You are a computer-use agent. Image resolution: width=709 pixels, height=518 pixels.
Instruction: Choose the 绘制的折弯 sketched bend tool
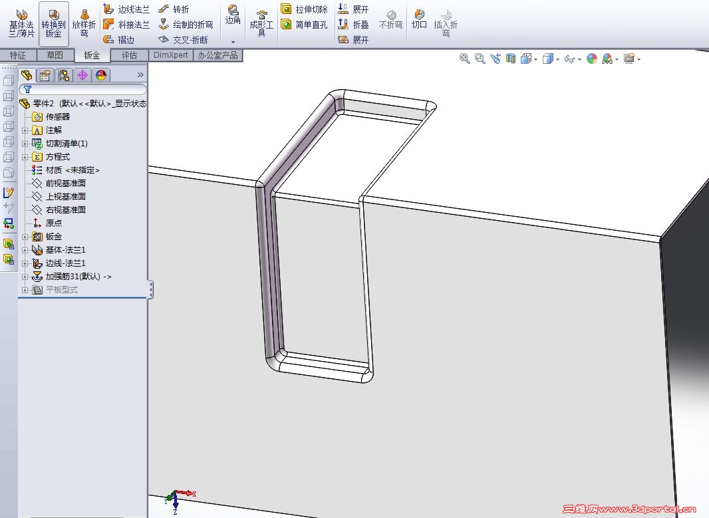(186, 25)
